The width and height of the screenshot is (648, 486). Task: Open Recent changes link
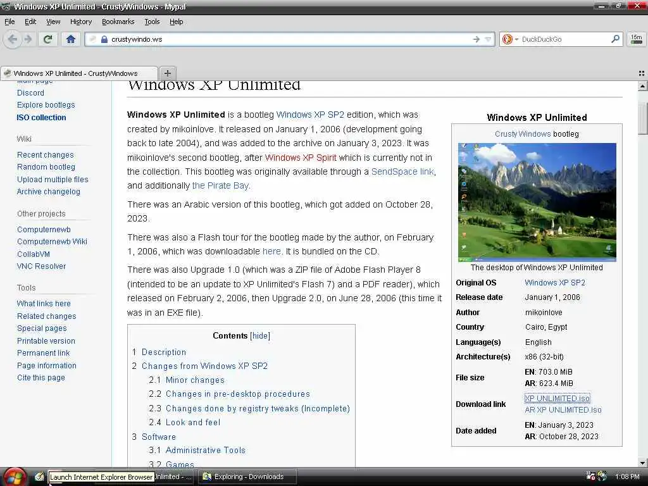pyautogui.click(x=46, y=154)
